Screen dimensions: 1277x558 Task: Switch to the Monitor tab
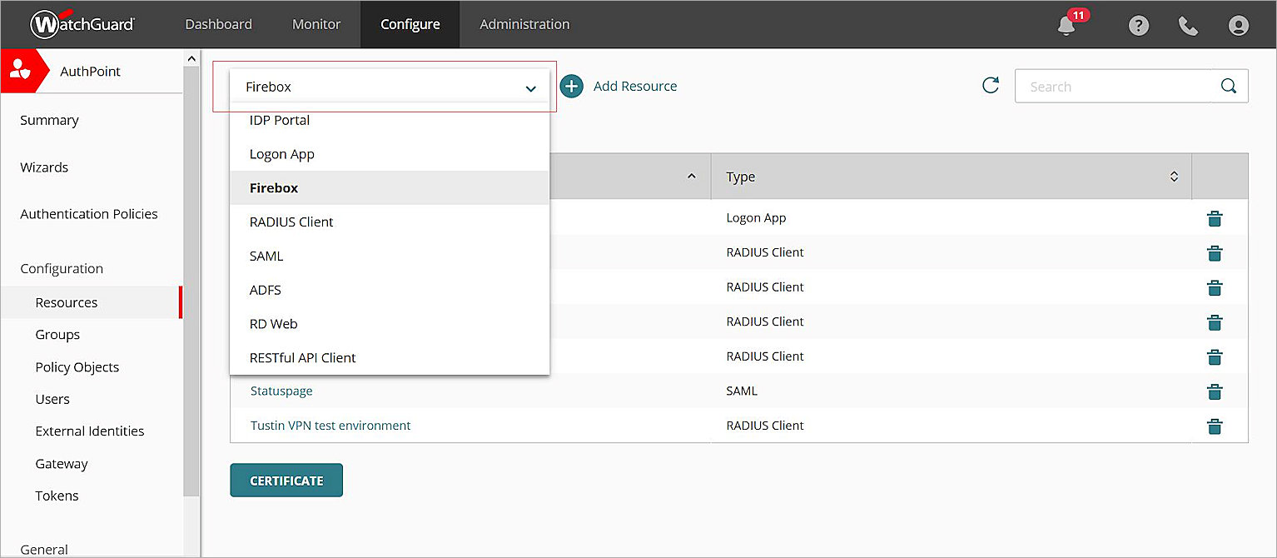[316, 24]
